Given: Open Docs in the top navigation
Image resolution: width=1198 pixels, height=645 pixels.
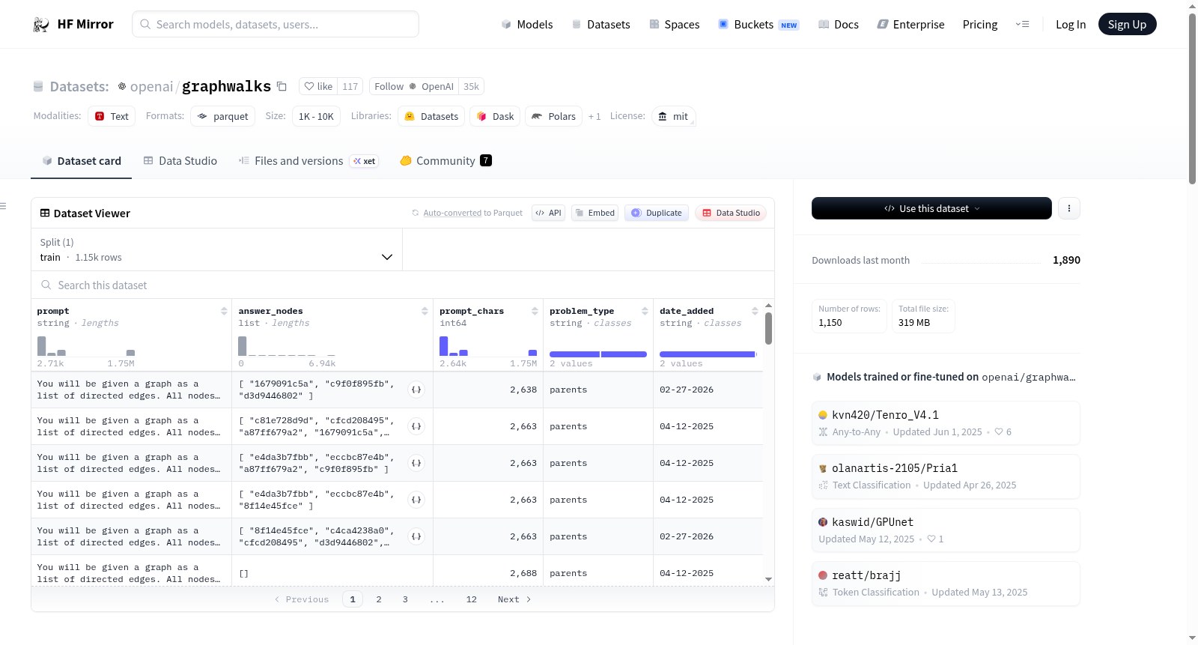Looking at the screenshot, I should click(x=838, y=25).
